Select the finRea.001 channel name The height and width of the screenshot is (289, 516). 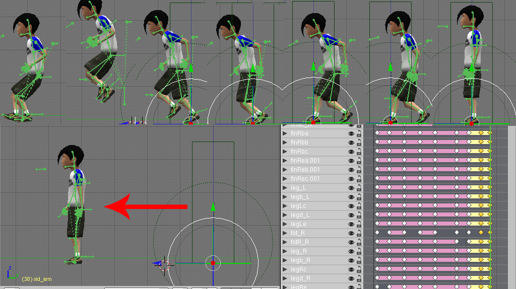pyautogui.click(x=305, y=161)
